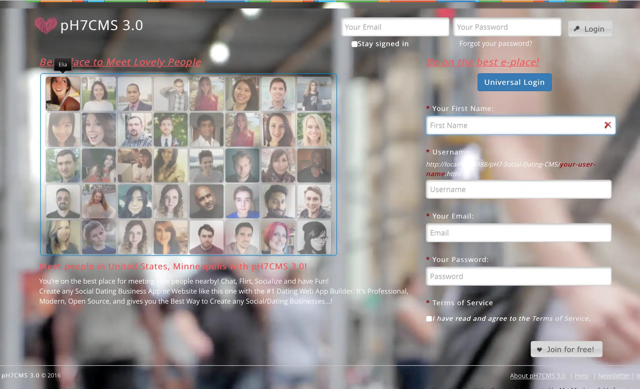Click the Email input field to type
640x389 pixels.
coord(518,232)
